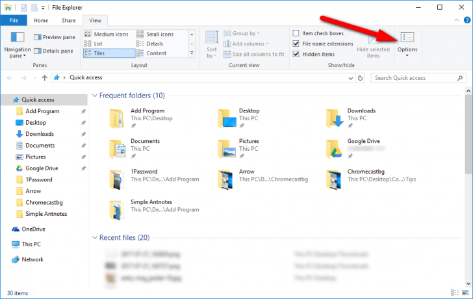473x299 pixels.
Task: Click the Navigation pane icon
Action: [x=17, y=37]
